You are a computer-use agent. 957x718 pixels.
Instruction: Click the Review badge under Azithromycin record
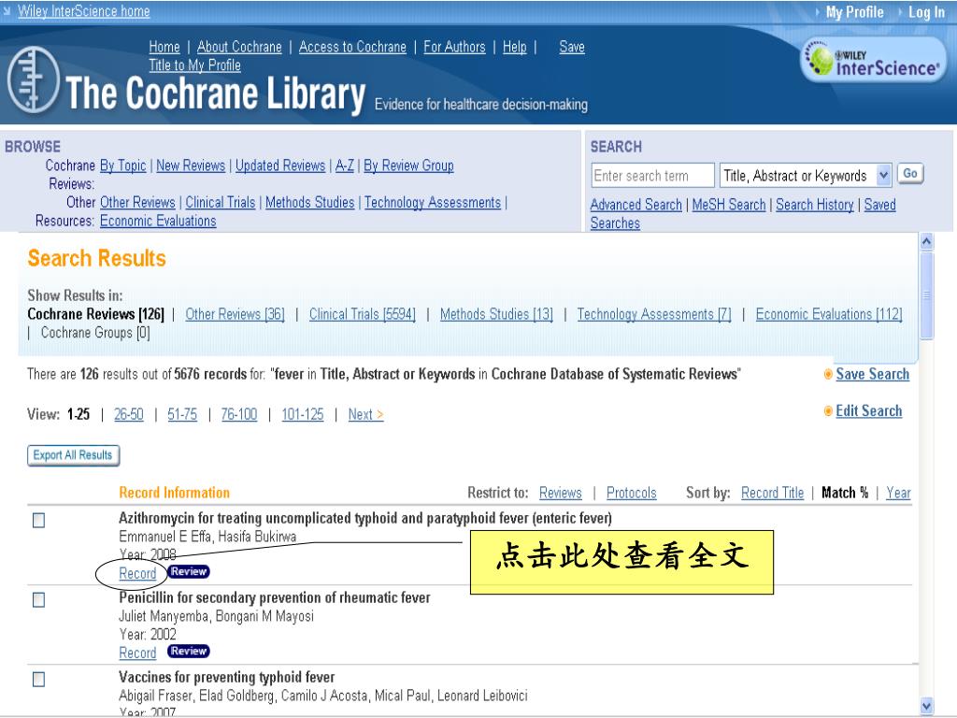pos(188,571)
